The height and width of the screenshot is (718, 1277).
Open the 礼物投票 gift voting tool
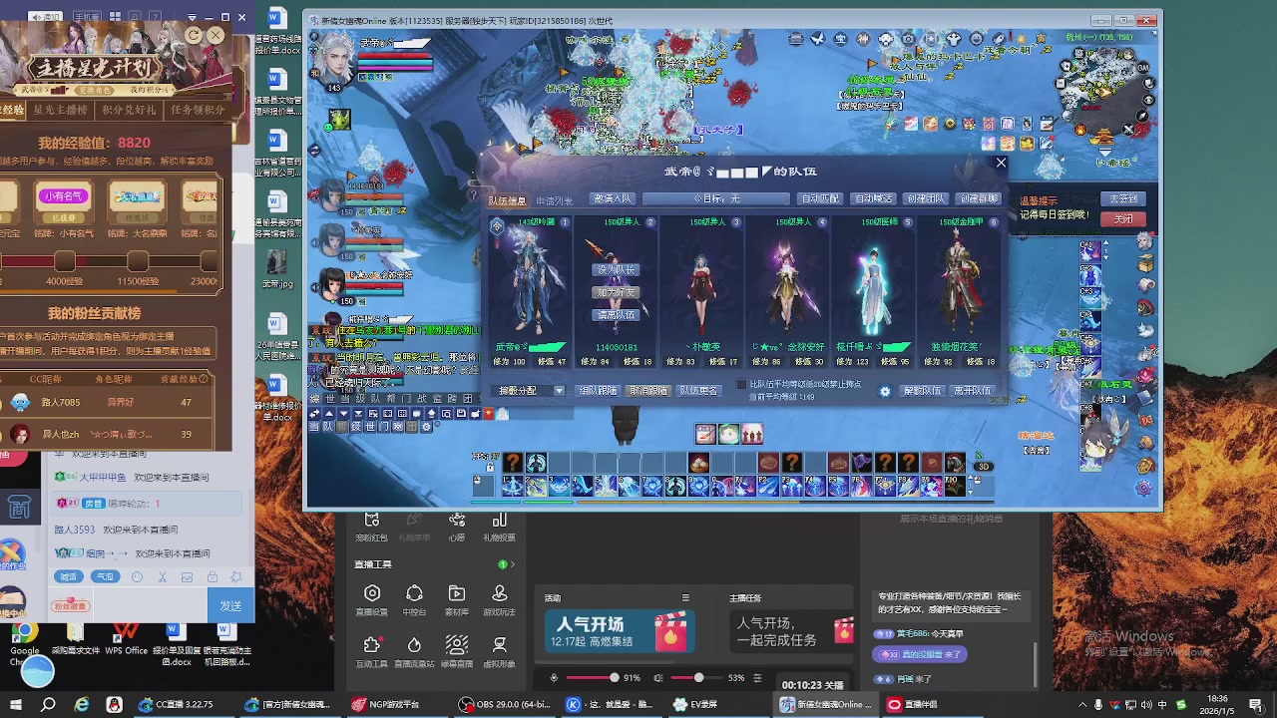pyautogui.click(x=500, y=527)
